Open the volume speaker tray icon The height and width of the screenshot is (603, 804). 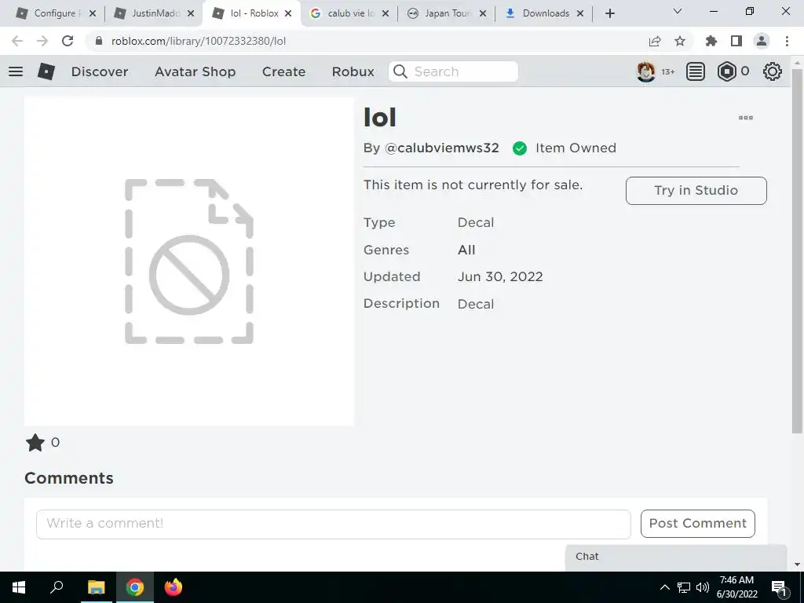(x=703, y=587)
